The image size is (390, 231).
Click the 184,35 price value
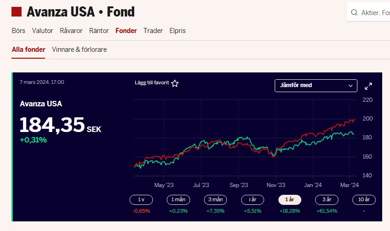pyautogui.click(x=52, y=125)
